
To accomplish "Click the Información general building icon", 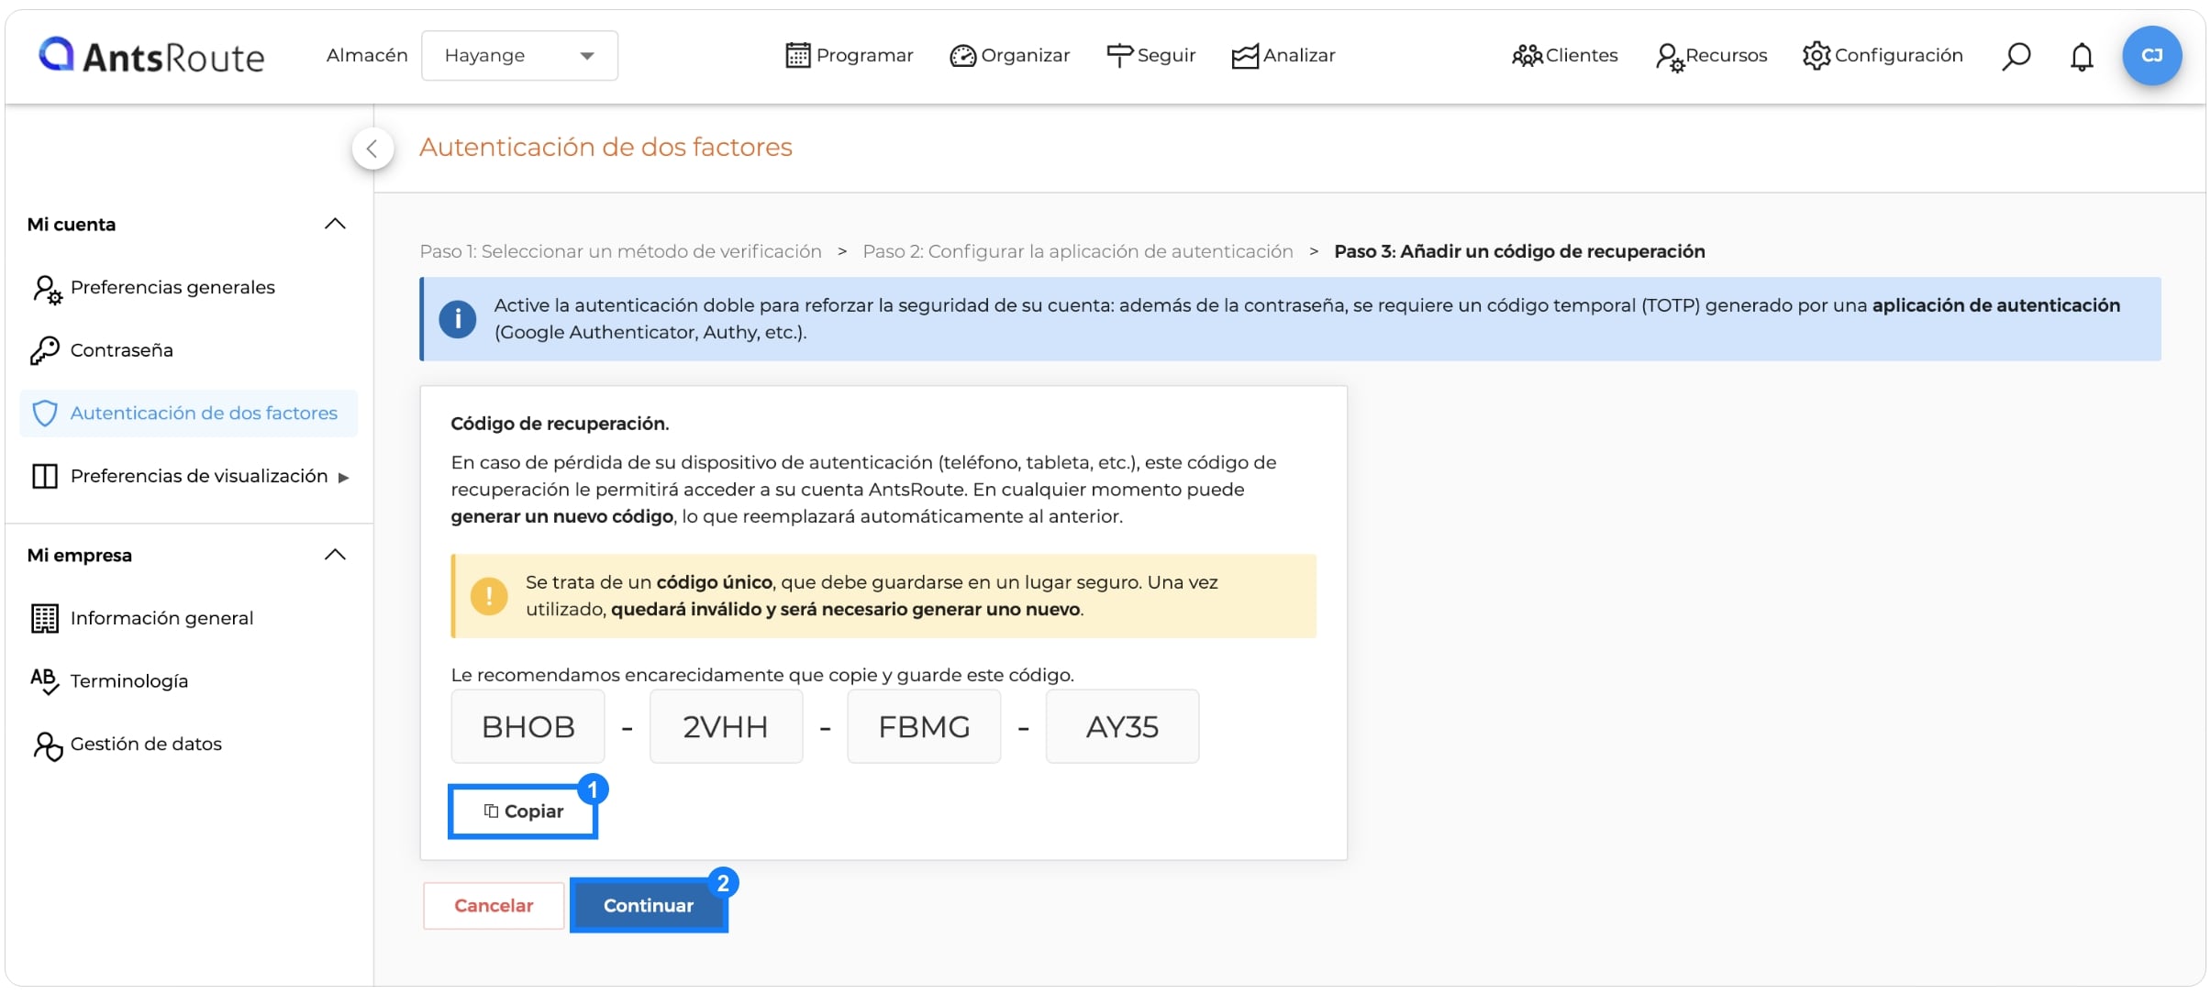I will click(45, 619).
